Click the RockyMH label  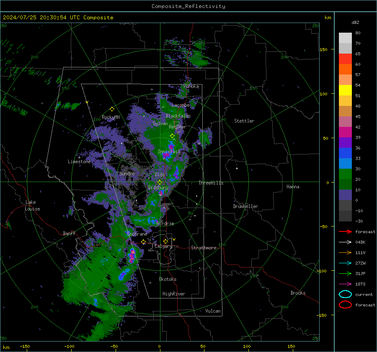point(111,117)
